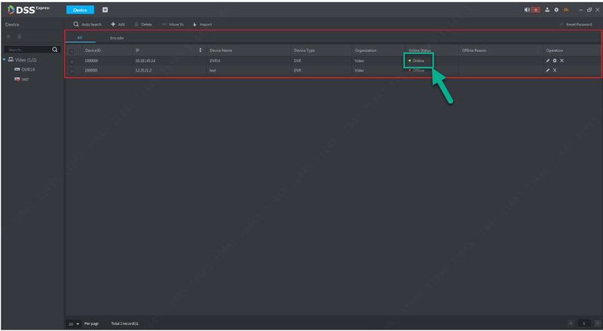Select DVR14 in the device tree
Screen dimensions: 603x331
(x=25, y=69)
